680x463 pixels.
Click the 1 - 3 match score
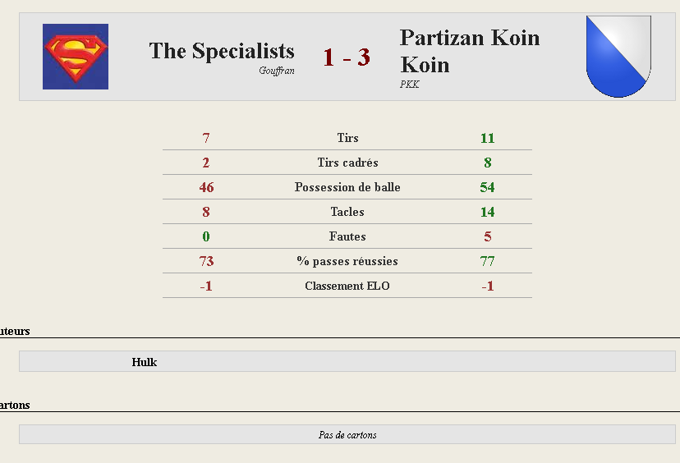(x=347, y=57)
